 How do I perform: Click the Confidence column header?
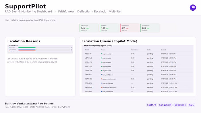click(x=135, y=50)
